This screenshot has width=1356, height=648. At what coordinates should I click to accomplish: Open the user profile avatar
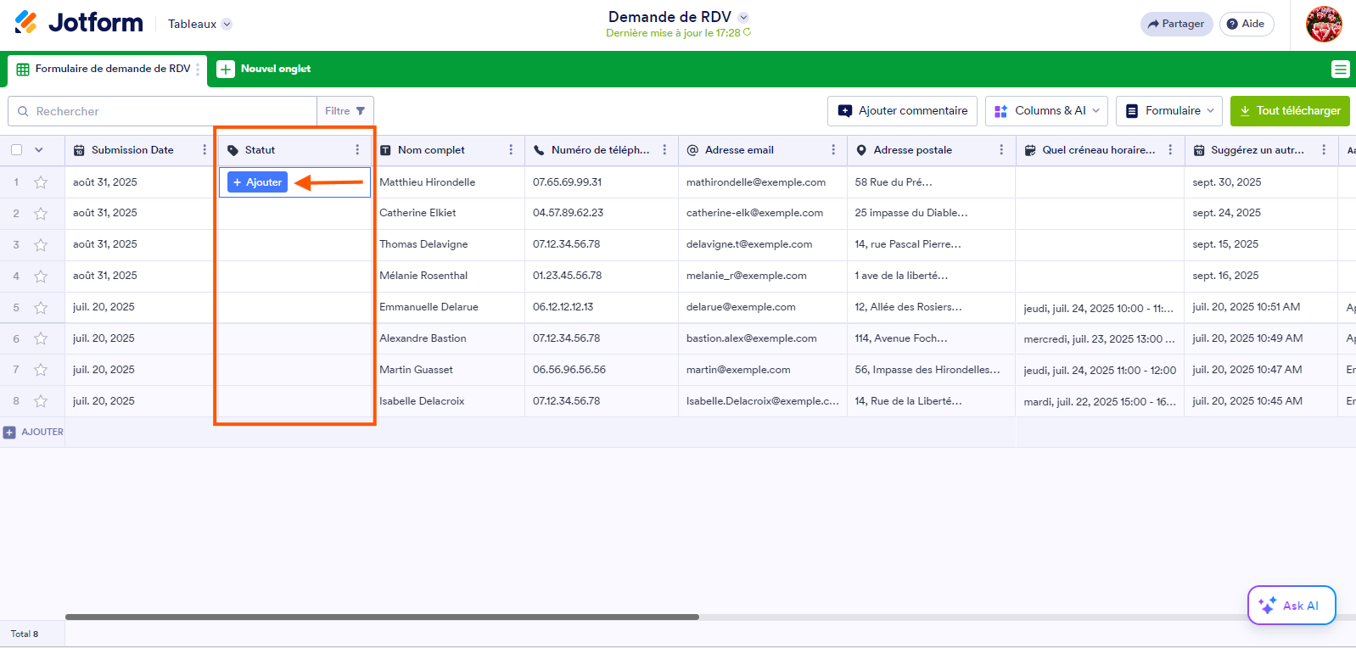pos(1323,24)
